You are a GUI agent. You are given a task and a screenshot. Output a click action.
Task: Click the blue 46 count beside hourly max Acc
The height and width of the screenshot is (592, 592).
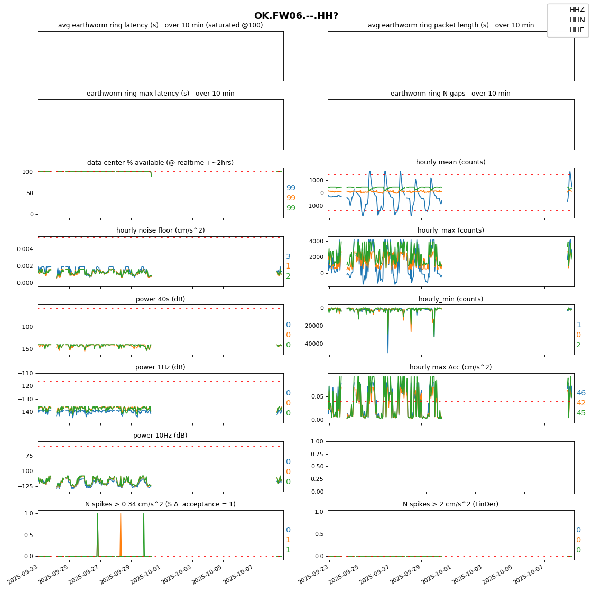[581, 393]
